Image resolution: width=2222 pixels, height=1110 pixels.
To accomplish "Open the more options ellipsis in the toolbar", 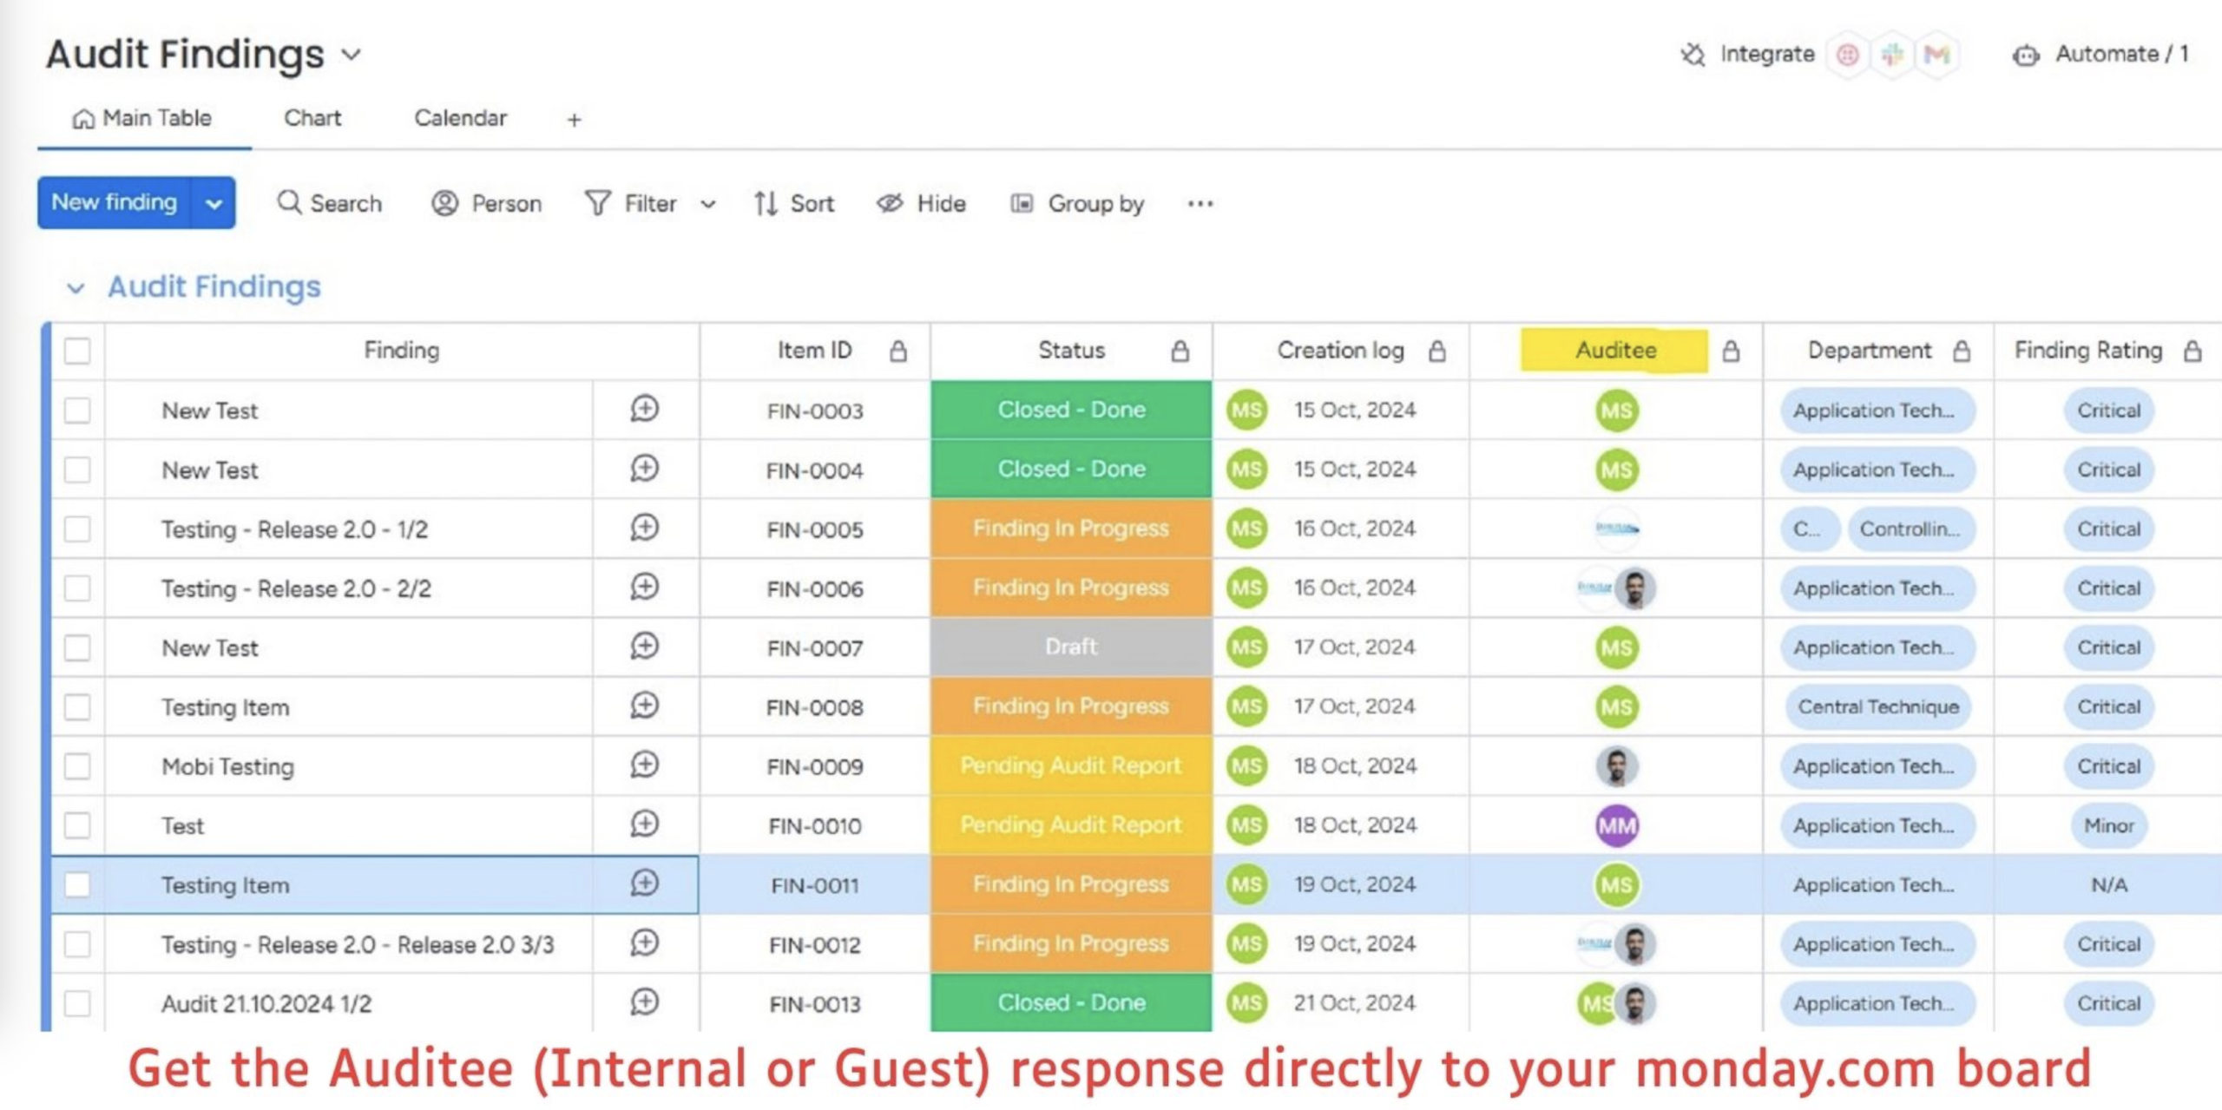I will click(1200, 203).
